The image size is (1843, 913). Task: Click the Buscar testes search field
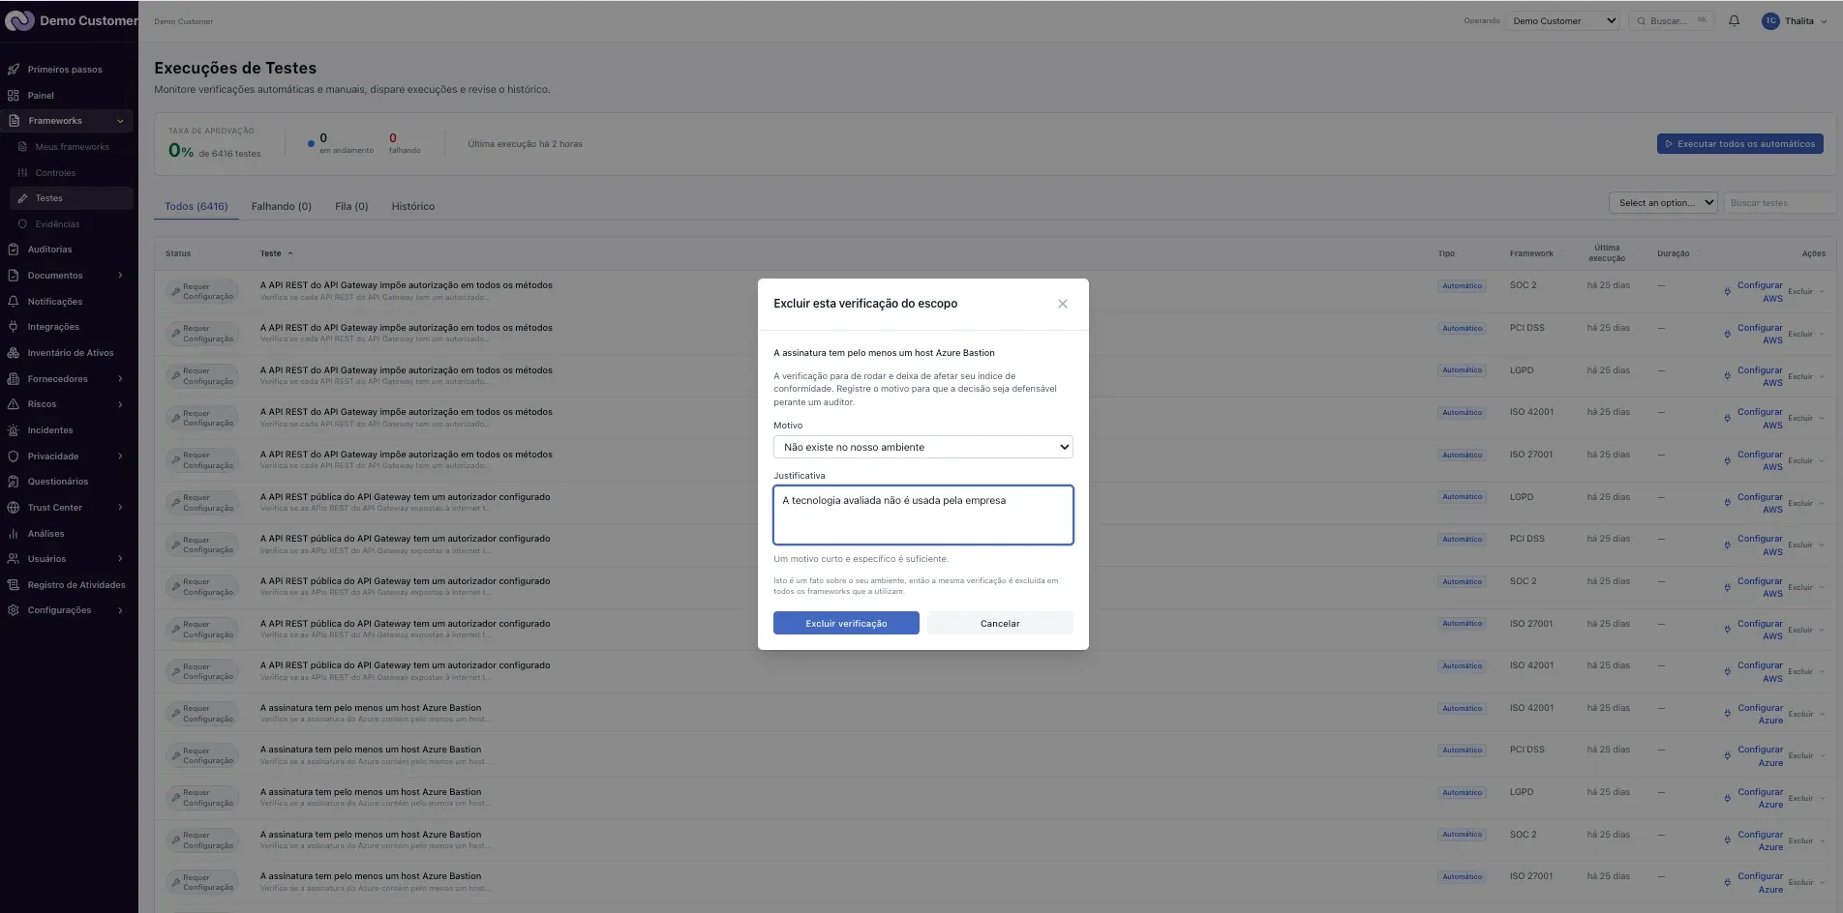1780,203
